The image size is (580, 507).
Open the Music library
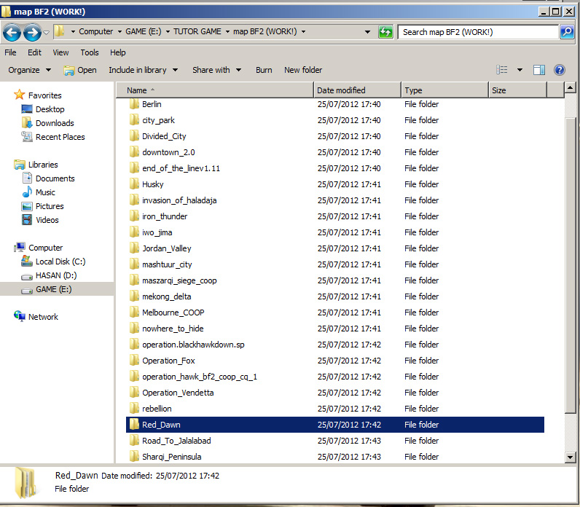[45, 192]
